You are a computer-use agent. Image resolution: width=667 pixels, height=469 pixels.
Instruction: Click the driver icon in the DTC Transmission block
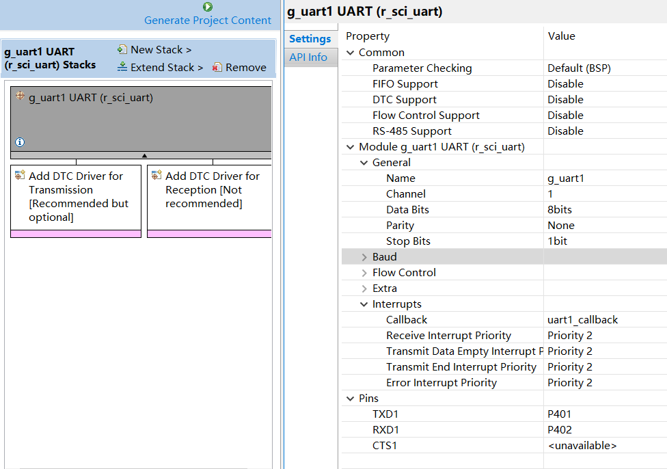[x=20, y=174]
